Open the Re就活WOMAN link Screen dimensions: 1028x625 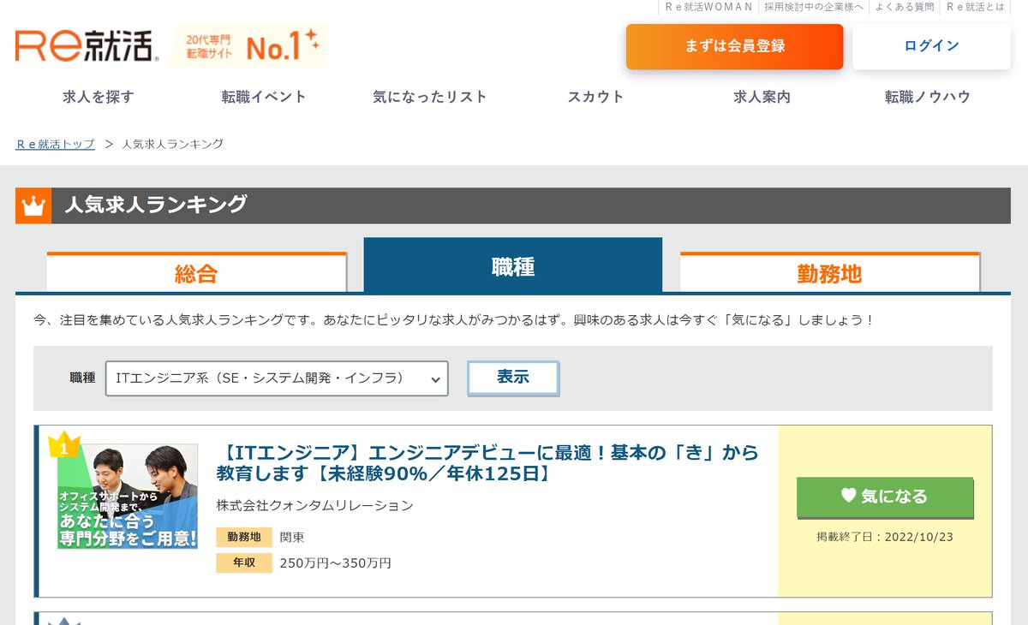click(x=708, y=7)
